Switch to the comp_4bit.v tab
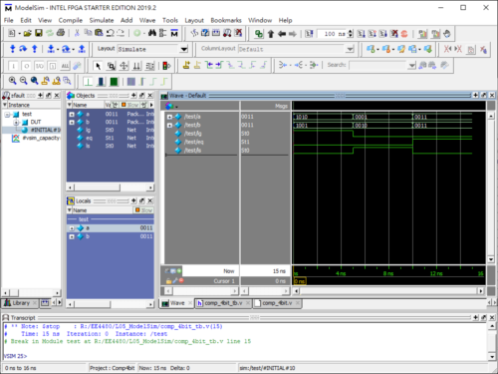This screenshot has height=374, width=498. coord(277,303)
